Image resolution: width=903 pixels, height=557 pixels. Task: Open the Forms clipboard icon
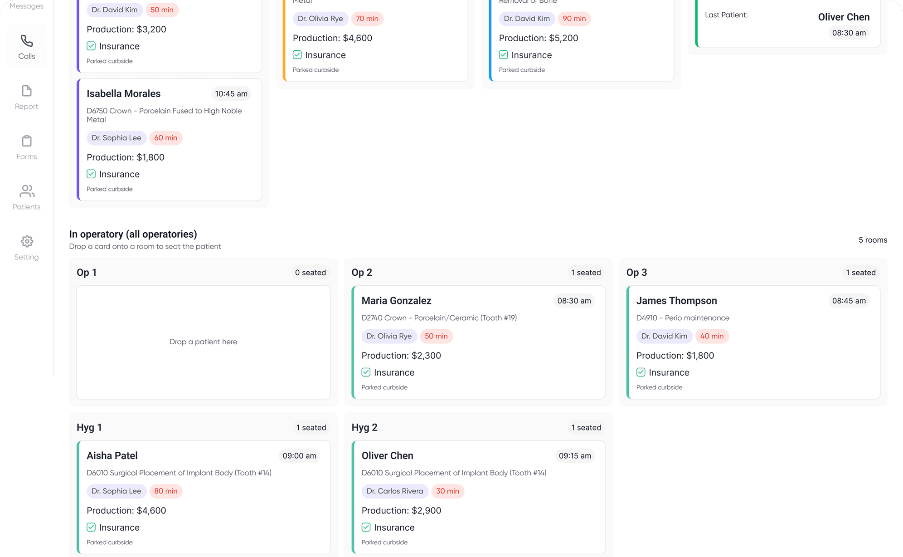pyautogui.click(x=27, y=141)
